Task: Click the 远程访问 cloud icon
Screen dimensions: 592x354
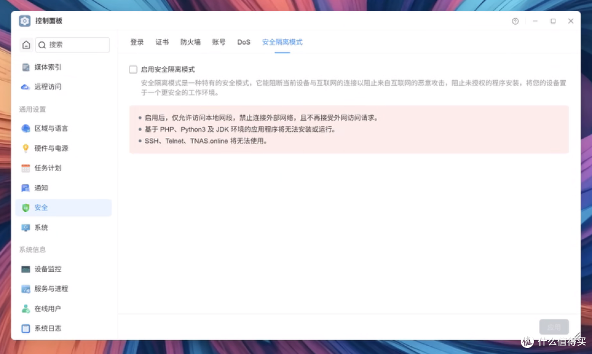Action: [x=25, y=87]
